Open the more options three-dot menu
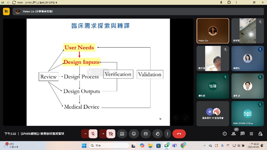This screenshot has height=150, width=267. [x=167, y=134]
